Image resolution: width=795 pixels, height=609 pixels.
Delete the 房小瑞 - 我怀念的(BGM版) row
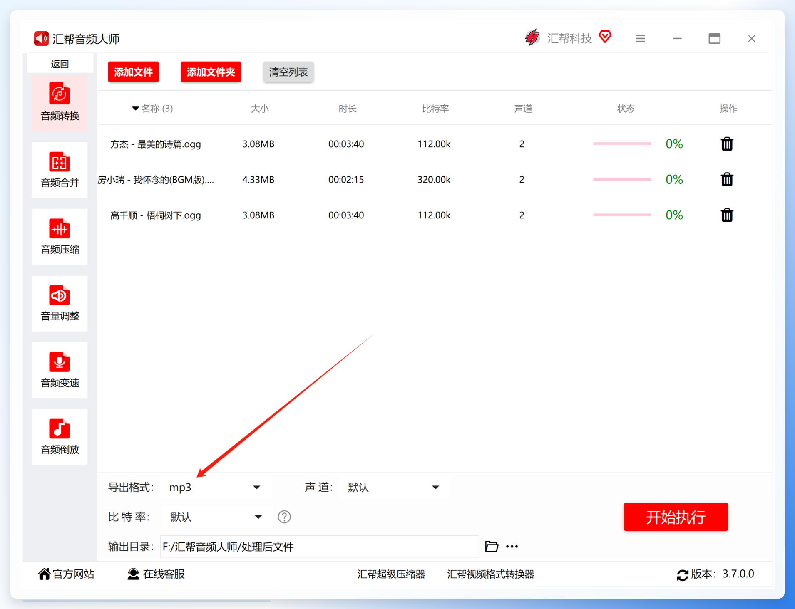[727, 180]
